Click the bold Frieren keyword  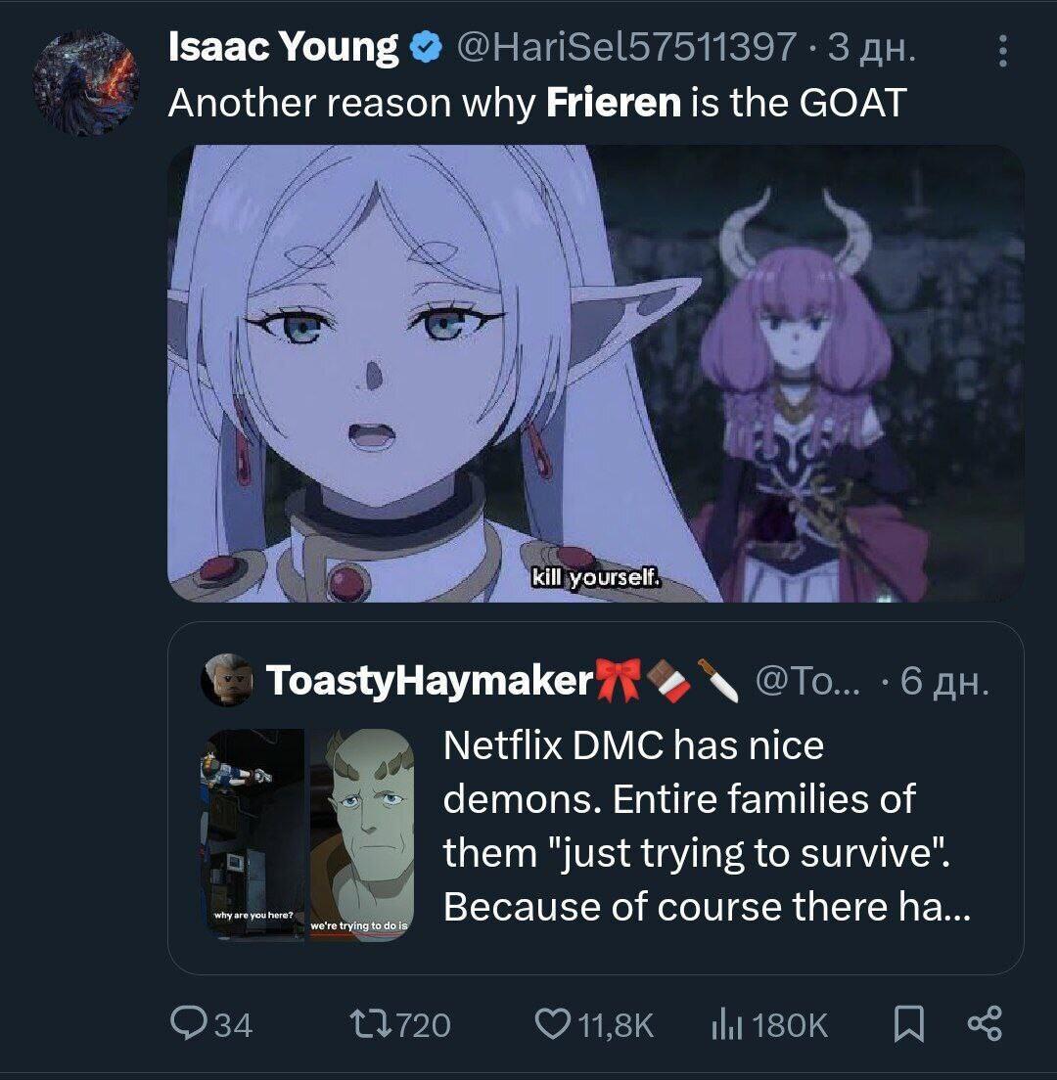coord(614,104)
